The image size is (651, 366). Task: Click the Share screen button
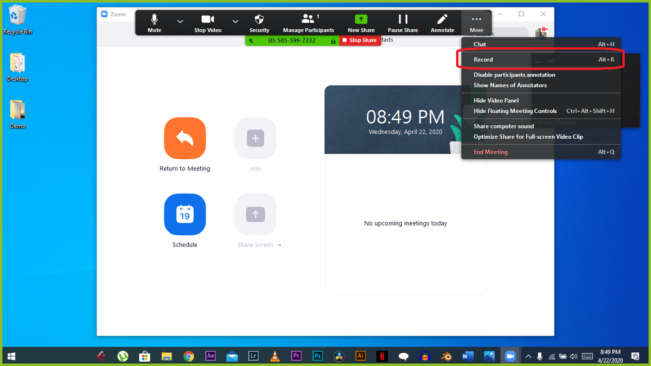click(255, 215)
